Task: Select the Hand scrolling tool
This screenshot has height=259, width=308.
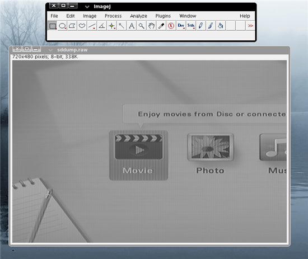Action: [151, 26]
